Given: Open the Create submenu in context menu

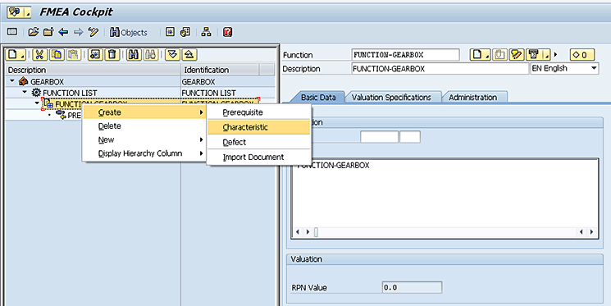Looking at the screenshot, I should pos(144,112).
